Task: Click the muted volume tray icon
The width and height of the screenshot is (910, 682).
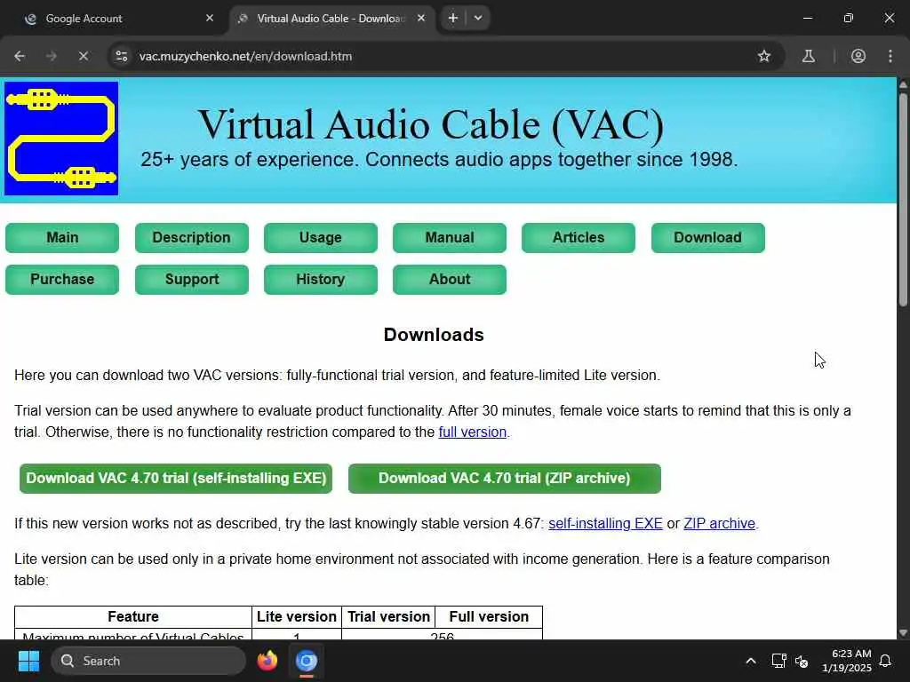Action: pos(802,661)
